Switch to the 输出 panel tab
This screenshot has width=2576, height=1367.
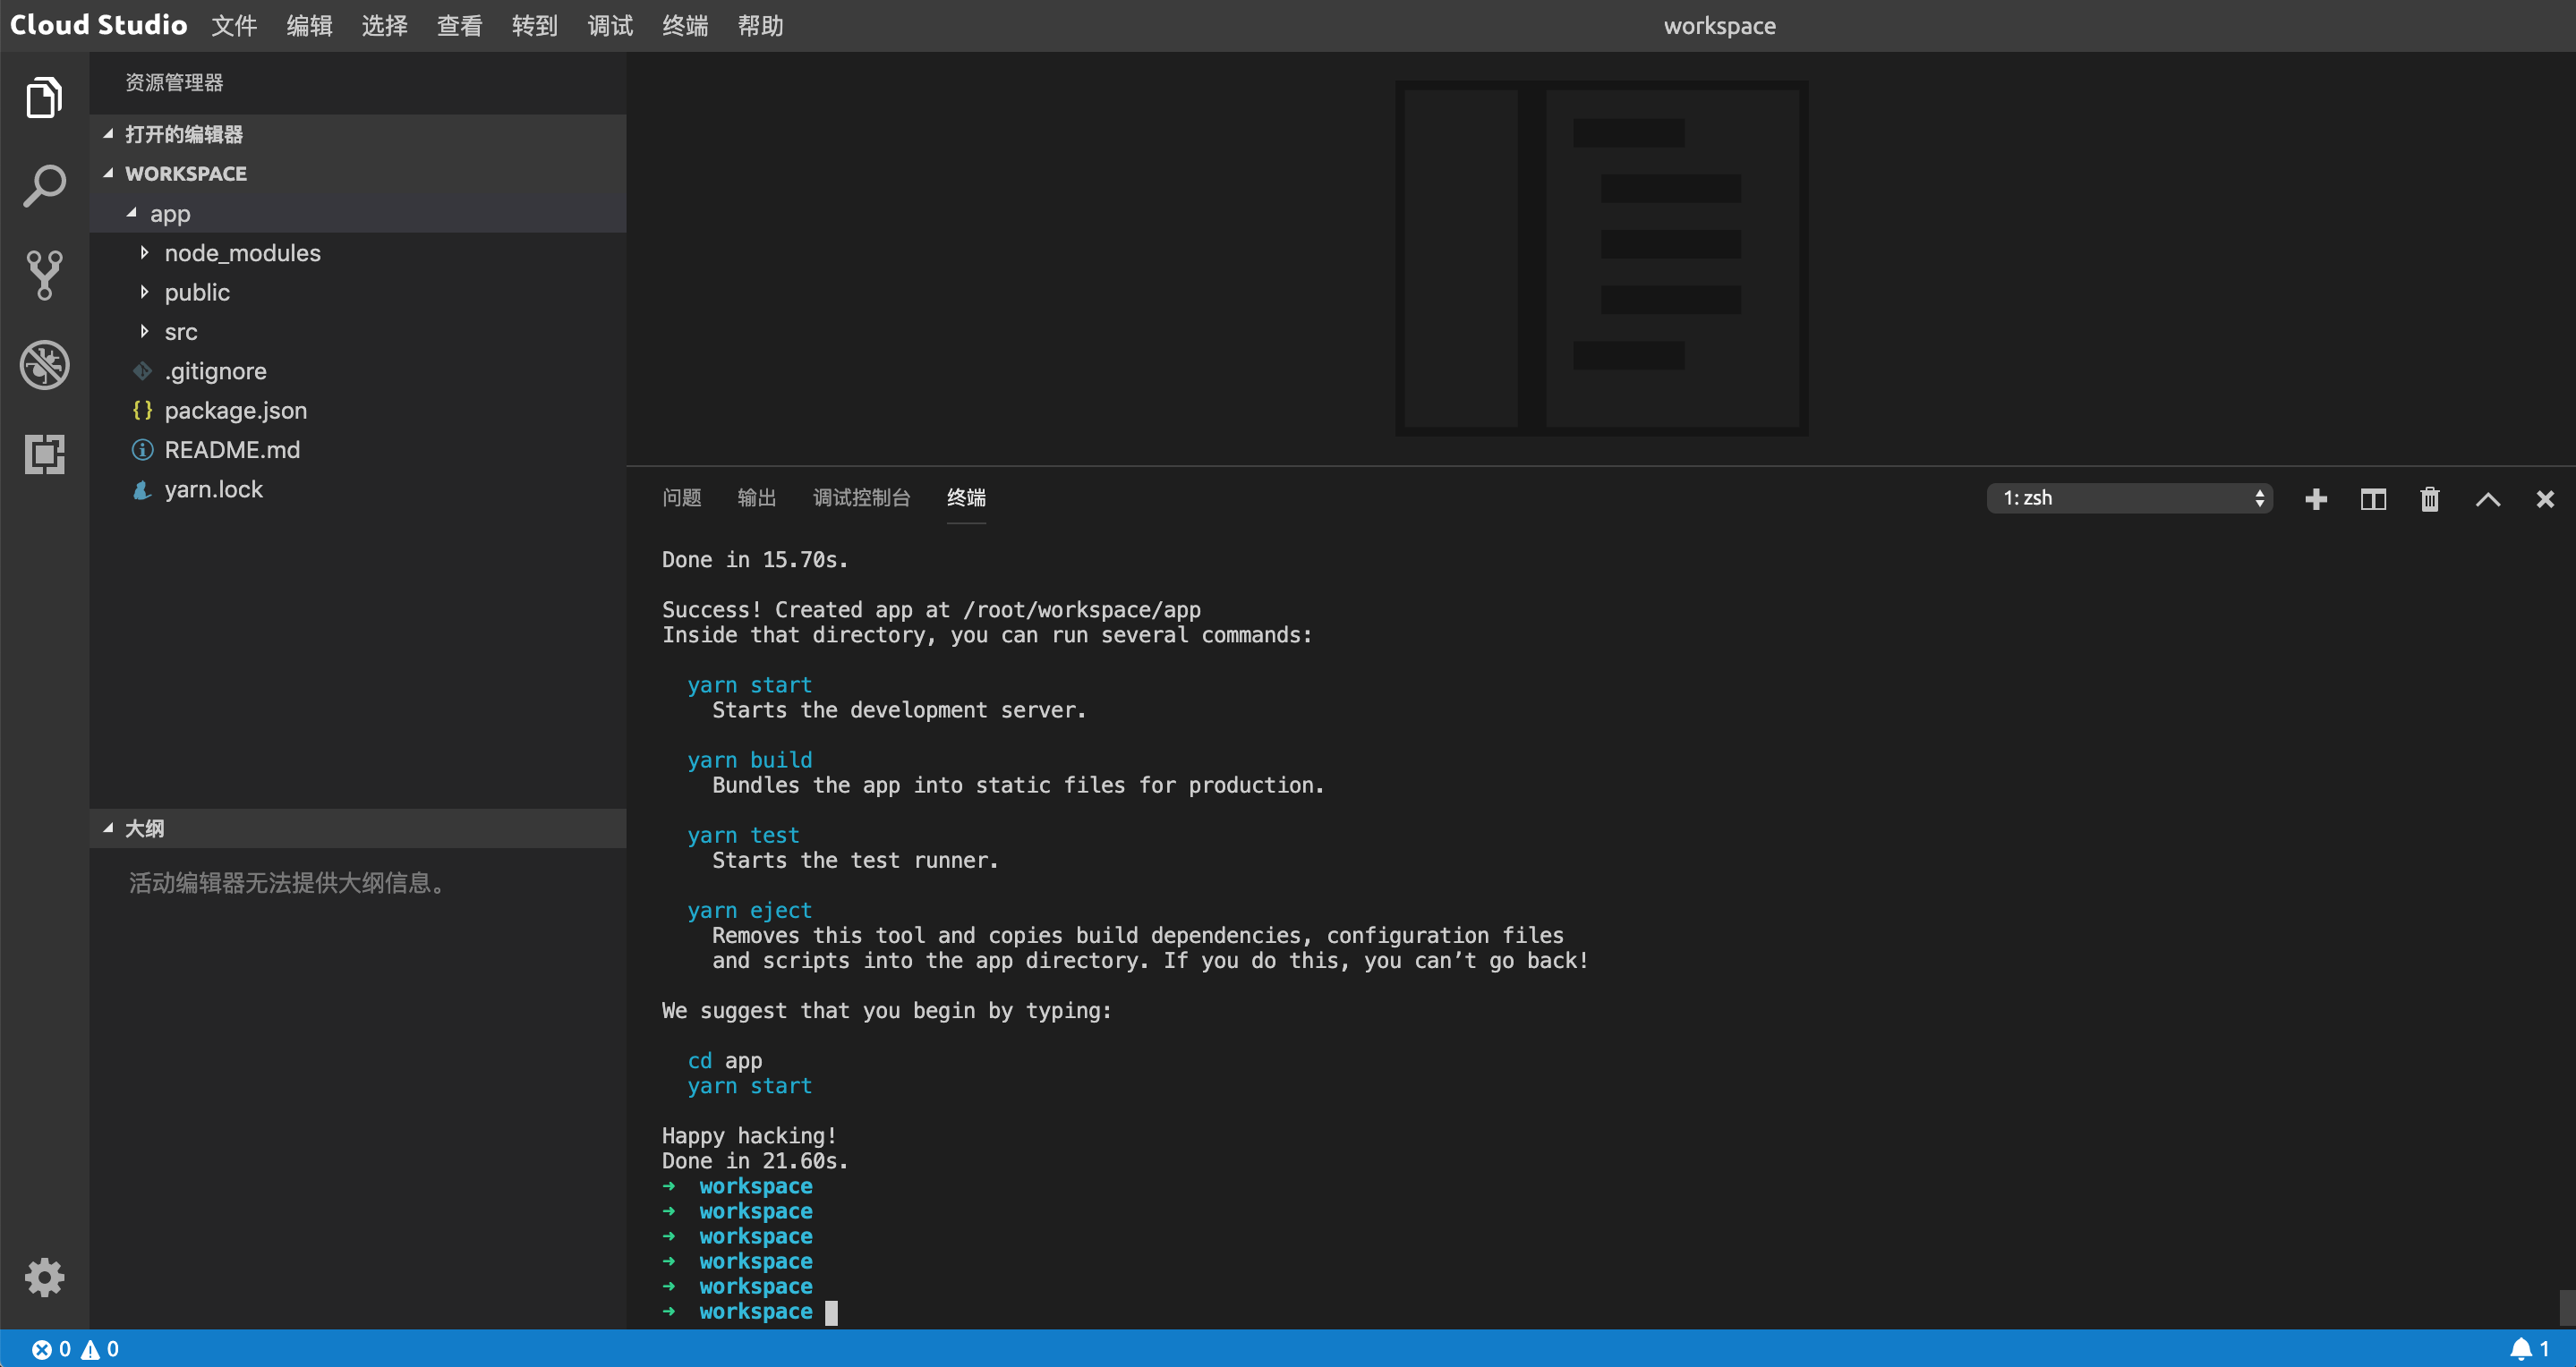pyautogui.click(x=757, y=497)
